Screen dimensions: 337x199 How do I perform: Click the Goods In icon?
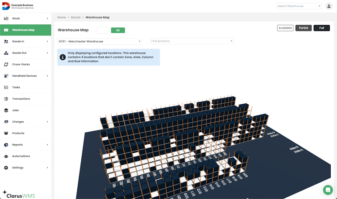(x=6, y=41)
